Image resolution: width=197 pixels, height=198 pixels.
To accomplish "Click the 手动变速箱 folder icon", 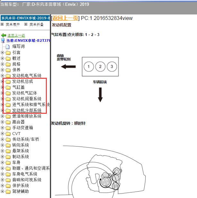I will point(8,128).
